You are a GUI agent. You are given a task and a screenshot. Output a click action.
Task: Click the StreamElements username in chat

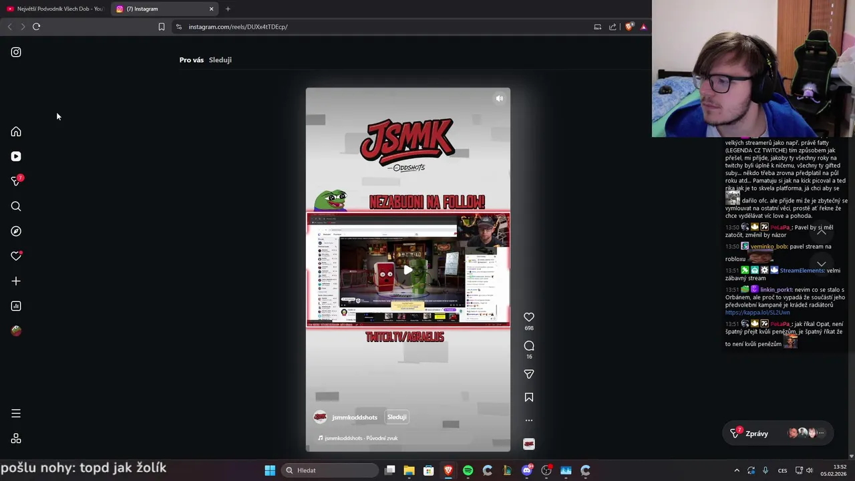[x=802, y=271]
